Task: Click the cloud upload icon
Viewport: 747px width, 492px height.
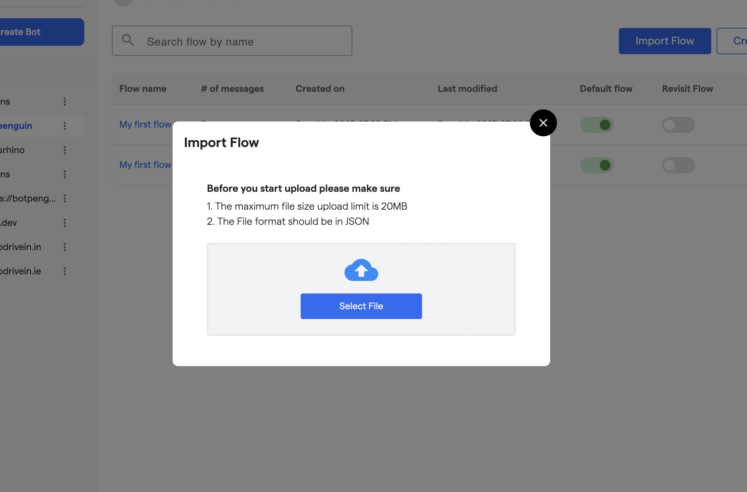Action: pyautogui.click(x=361, y=270)
